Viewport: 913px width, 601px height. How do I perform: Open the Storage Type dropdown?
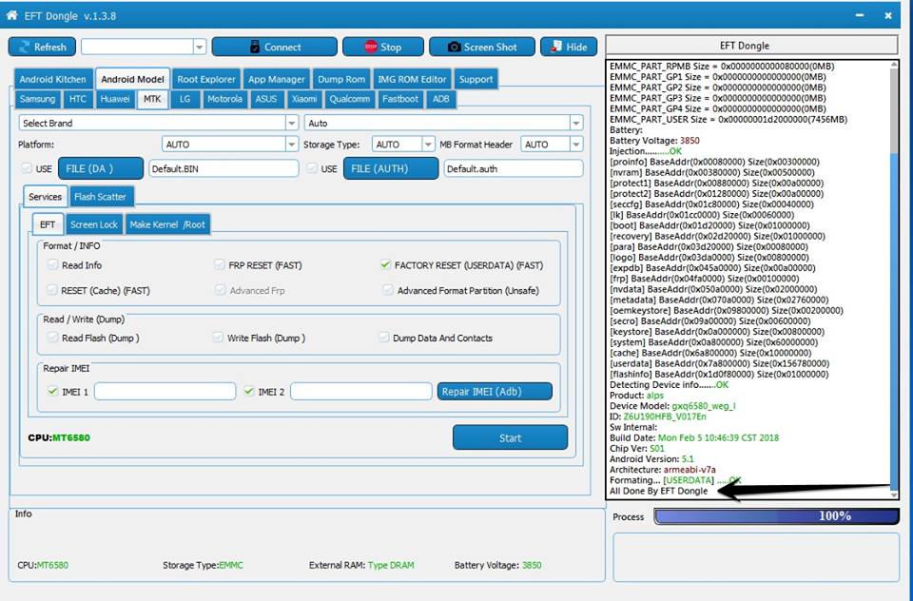pos(428,145)
